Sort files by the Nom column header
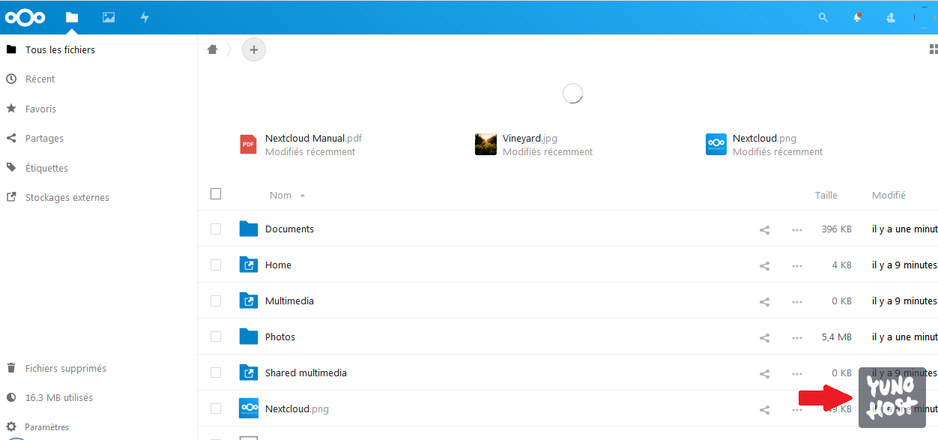 click(281, 196)
